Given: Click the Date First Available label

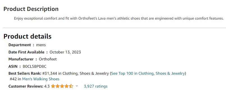Looking at the screenshot, I should point(26,52).
